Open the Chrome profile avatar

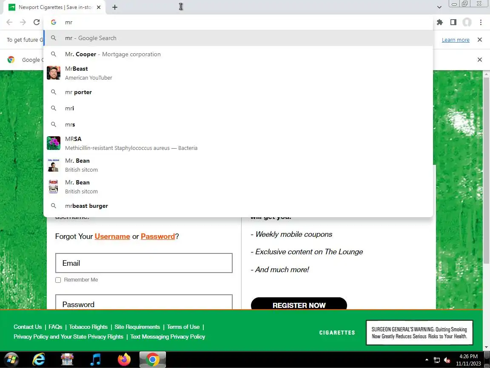click(467, 22)
